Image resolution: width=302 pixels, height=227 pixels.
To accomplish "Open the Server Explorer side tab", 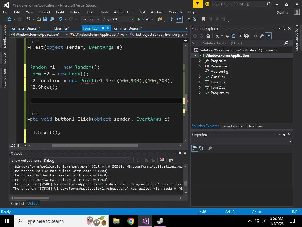I will point(5,36).
